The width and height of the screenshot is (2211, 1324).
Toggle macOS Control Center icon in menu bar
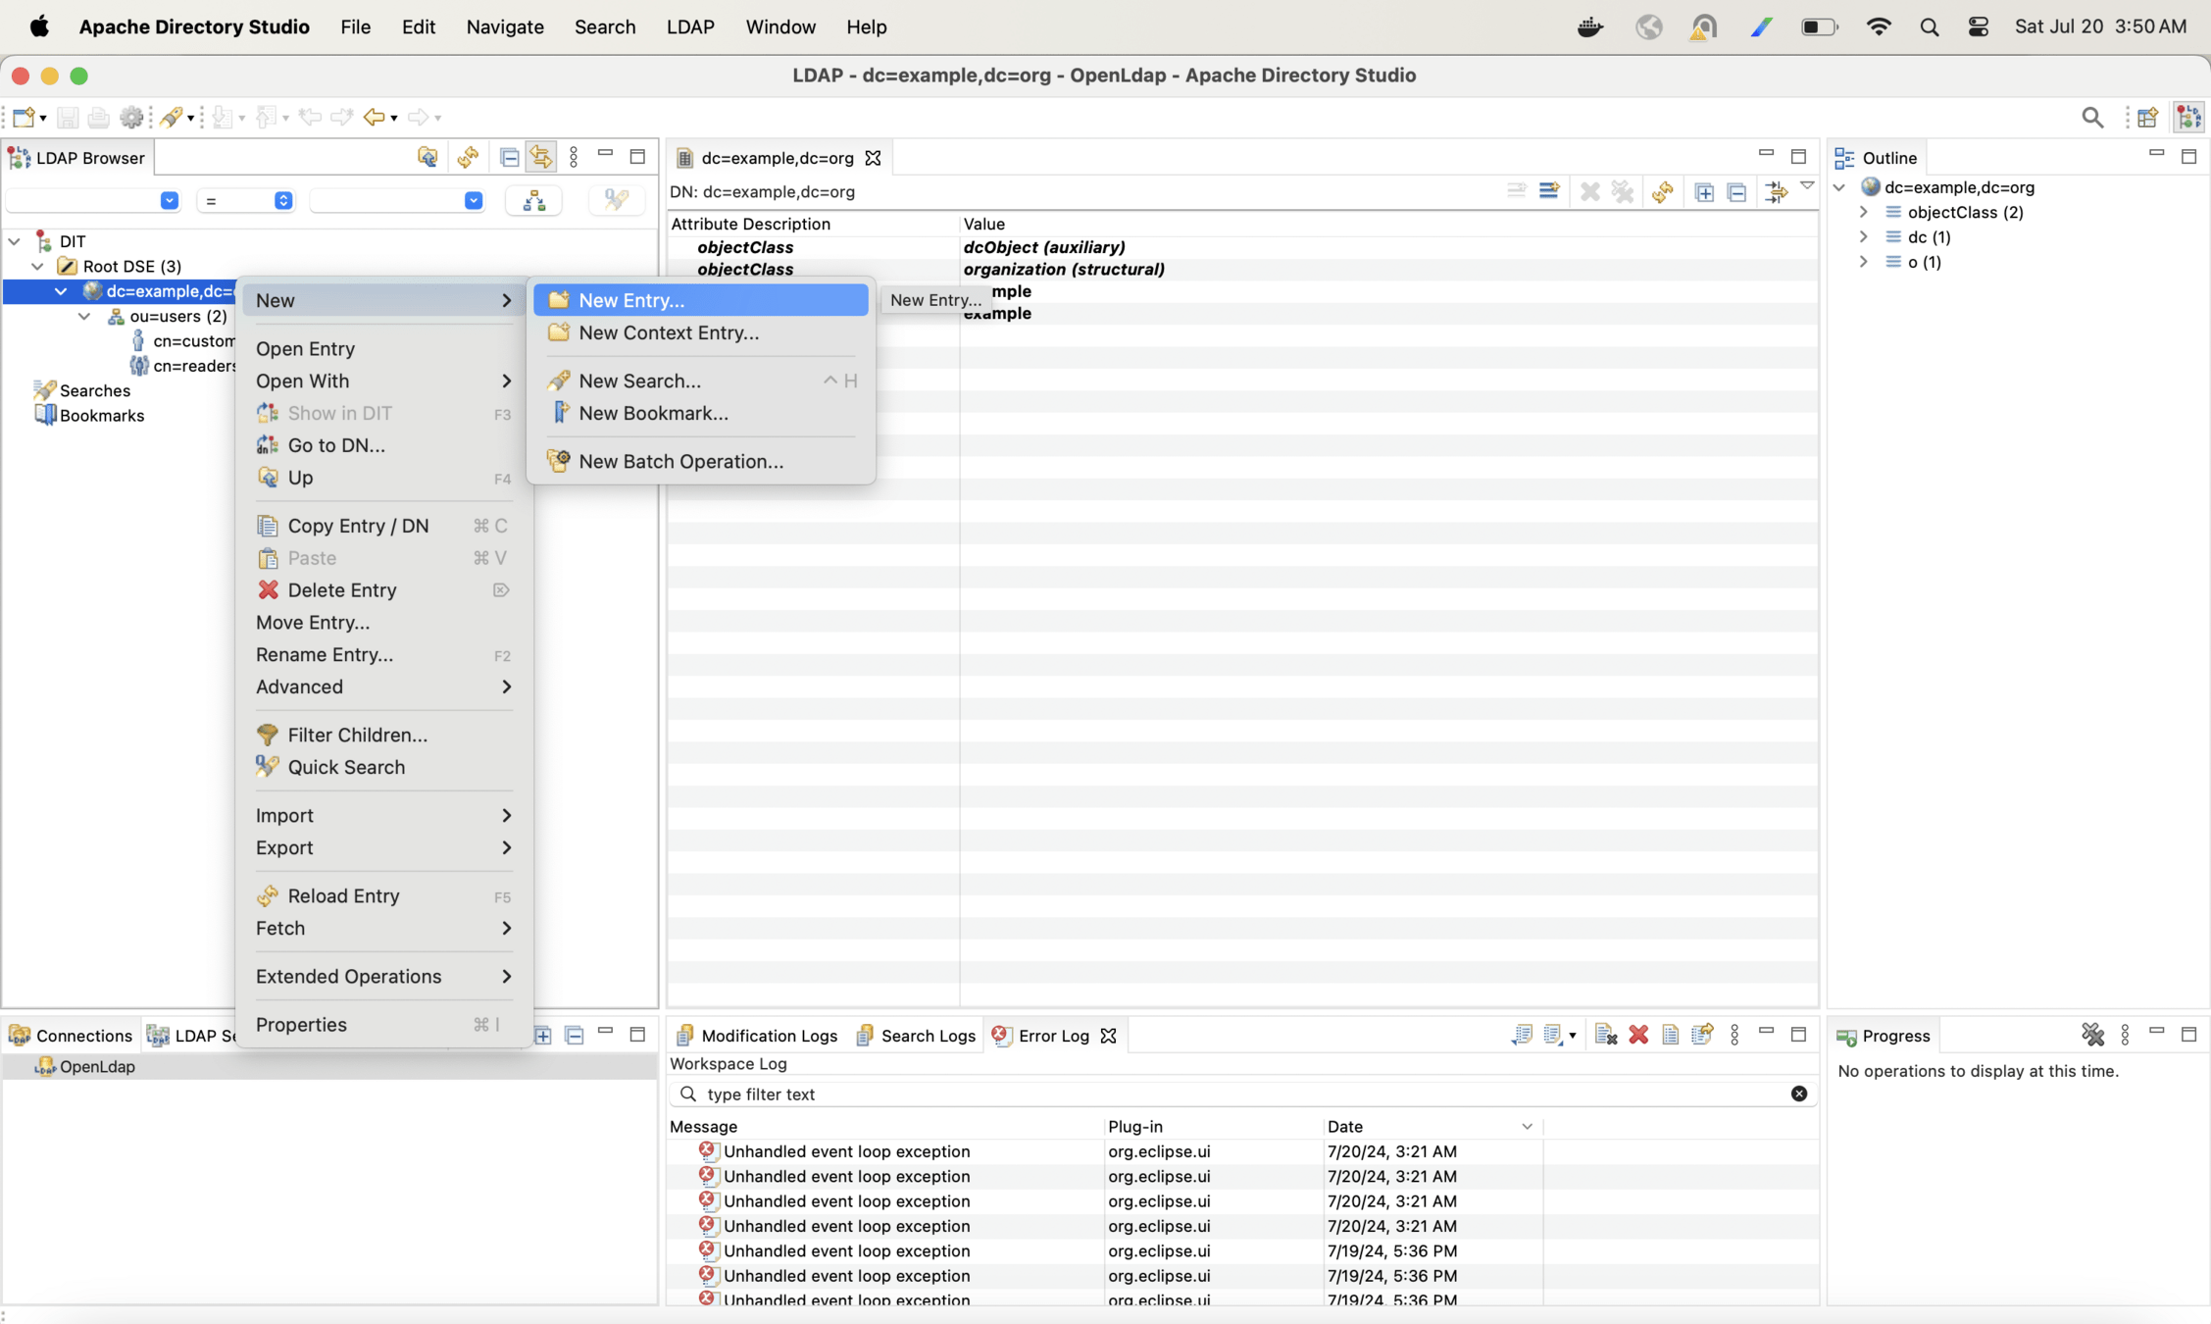point(1978,26)
